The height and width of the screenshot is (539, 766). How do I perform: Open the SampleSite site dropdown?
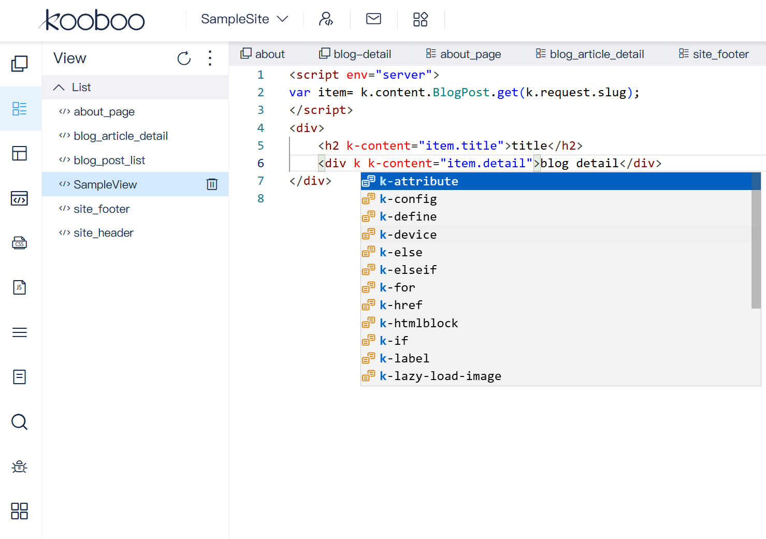click(244, 19)
